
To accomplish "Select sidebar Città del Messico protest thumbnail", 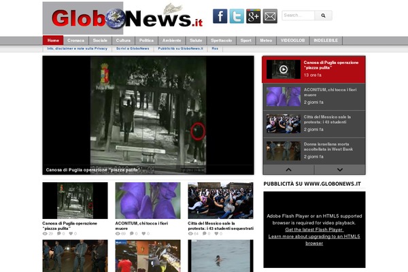I will pos(284,124).
